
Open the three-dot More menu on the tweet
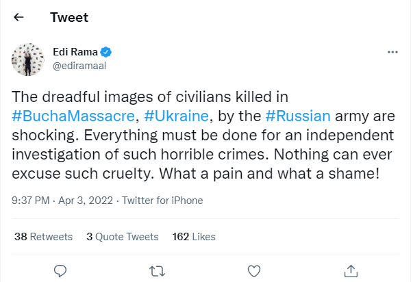(392, 52)
